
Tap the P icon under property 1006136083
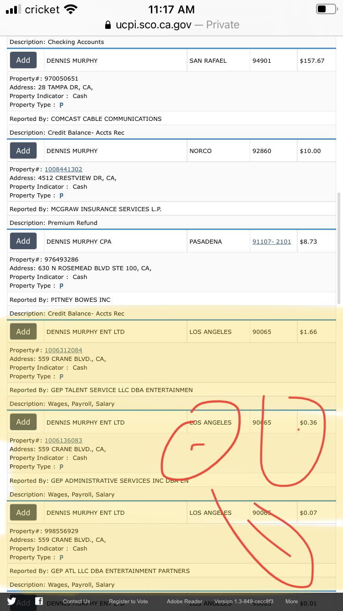(61, 467)
